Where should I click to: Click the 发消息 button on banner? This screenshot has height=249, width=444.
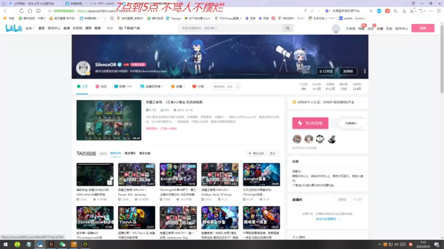point(348,71)
